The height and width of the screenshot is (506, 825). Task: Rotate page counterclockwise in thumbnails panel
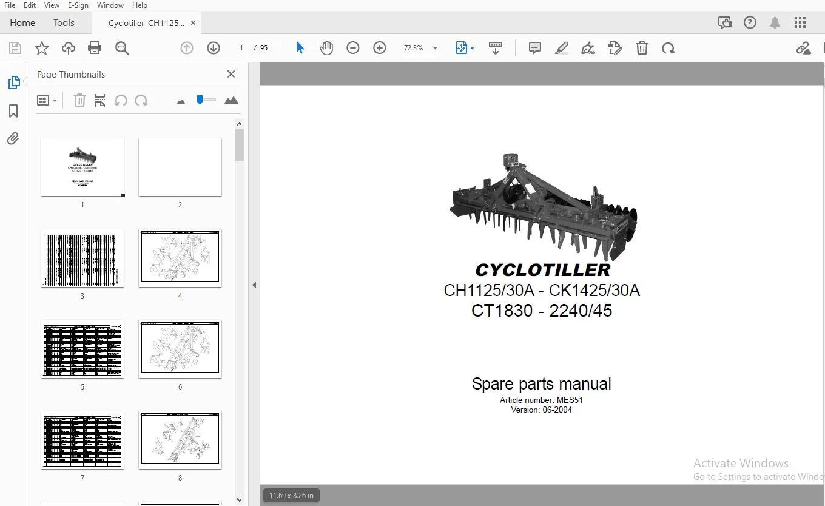pyautogui.click(x=121, y=101)
